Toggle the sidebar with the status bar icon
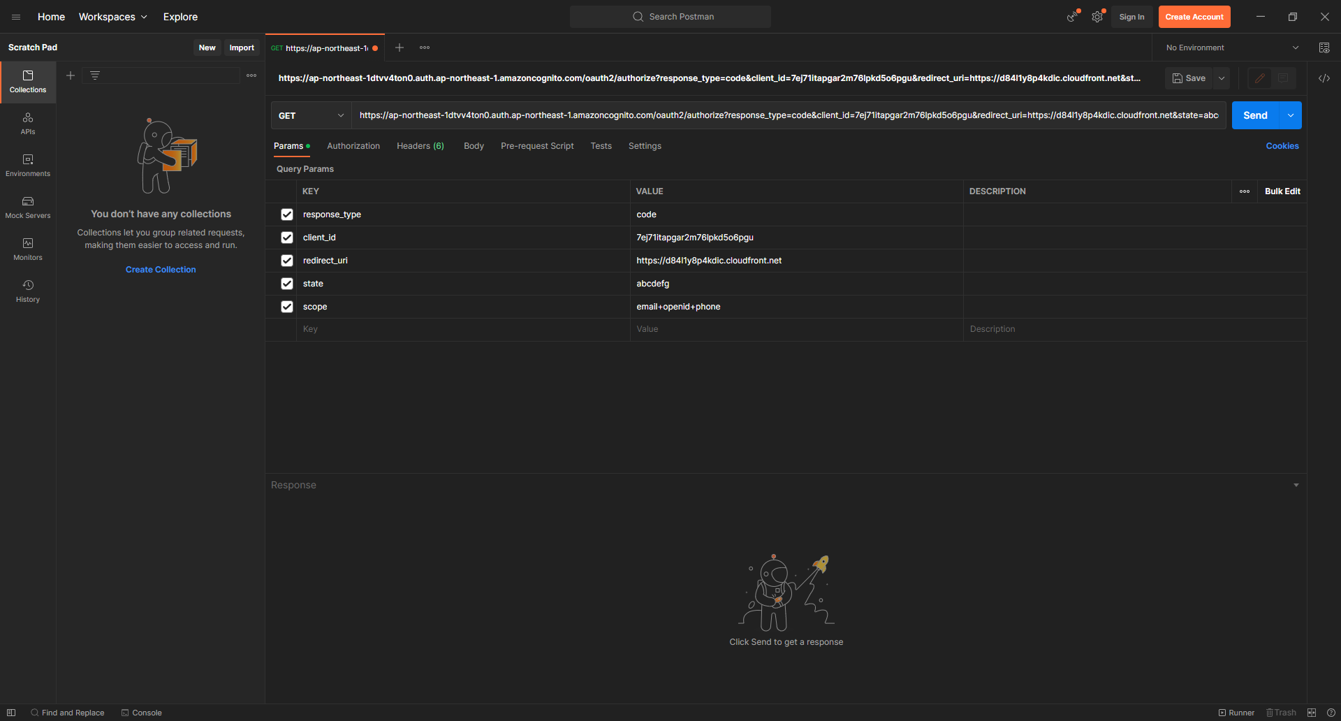Viewport: 1341px width, 721px height. click(x=11, y=713)
